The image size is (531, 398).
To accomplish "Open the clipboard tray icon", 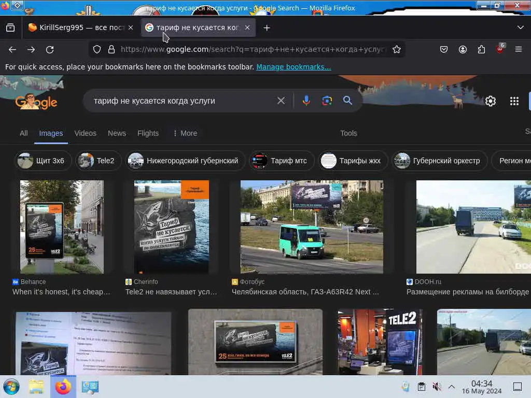I will 421,387.
